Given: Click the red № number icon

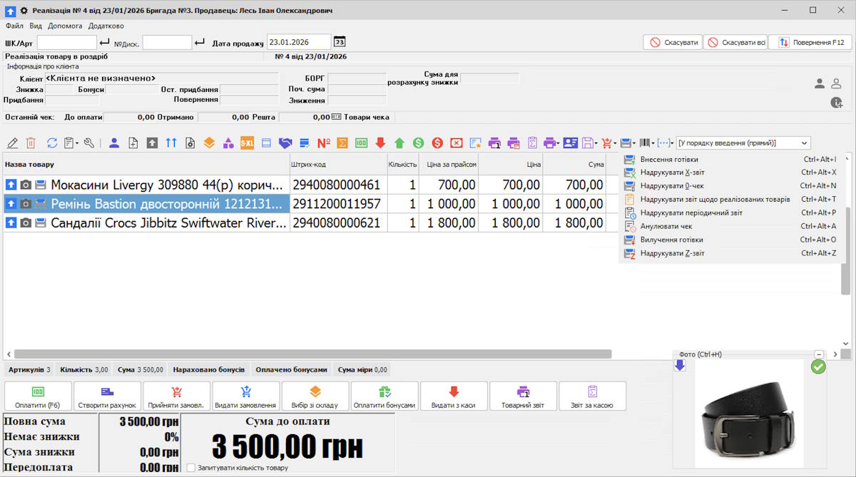Looking at the screenshot, I should pyautogui.click(x=323, y=143).
